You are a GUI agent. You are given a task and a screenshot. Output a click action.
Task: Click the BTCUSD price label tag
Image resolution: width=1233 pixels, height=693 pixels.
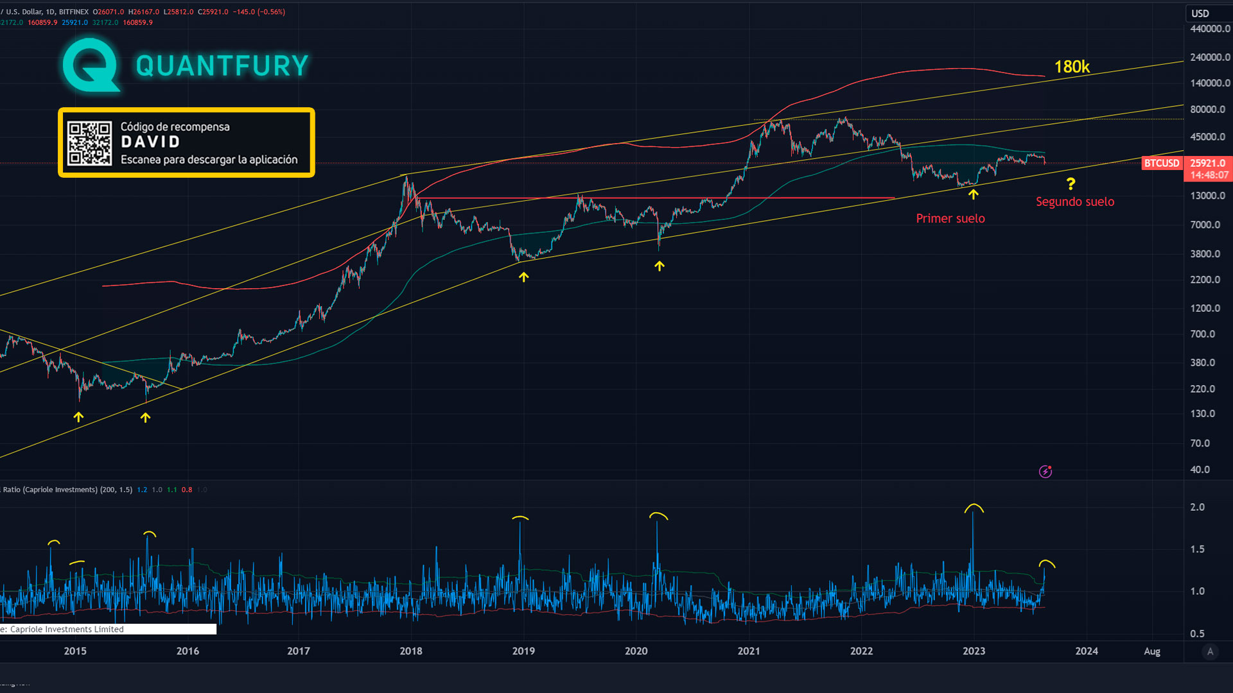coord(1161,163)
